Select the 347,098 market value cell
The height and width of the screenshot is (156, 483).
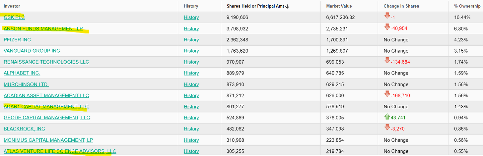pos(335,129)
